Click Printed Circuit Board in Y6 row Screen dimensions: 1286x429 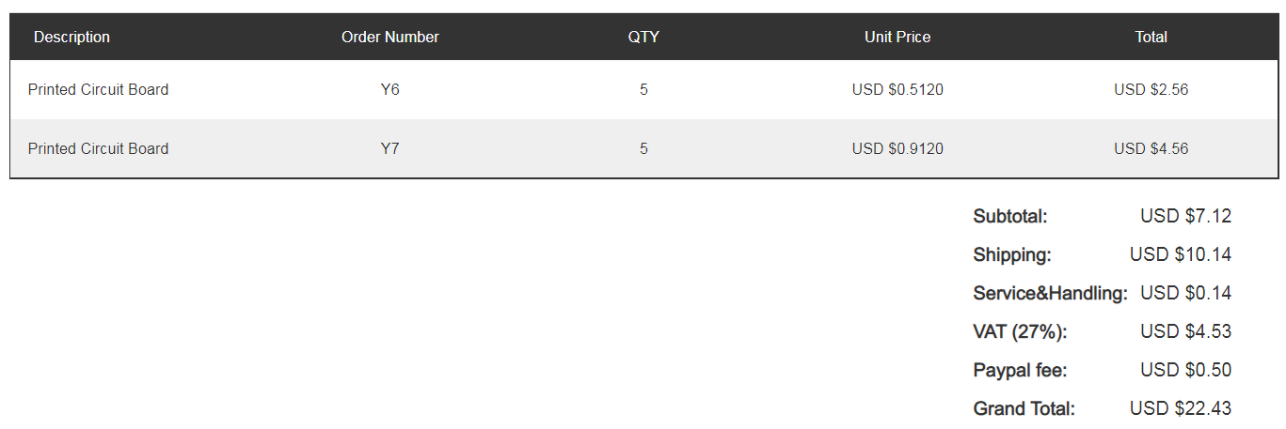coord(99,90)
